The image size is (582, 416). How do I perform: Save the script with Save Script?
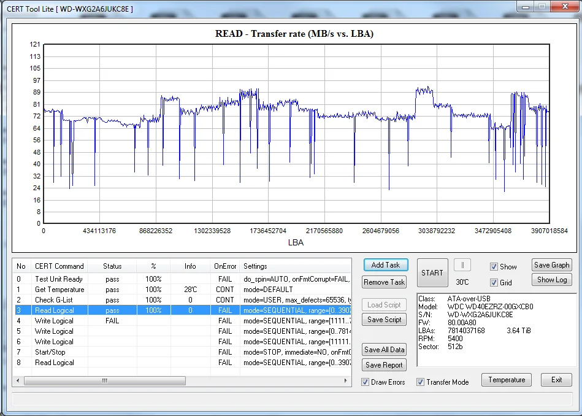pyautogui.click(x=384, y=320)
